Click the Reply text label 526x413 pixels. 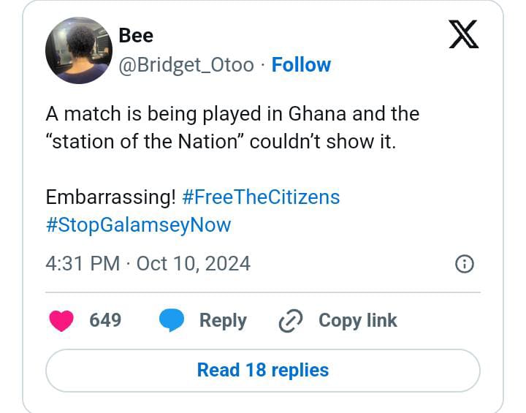(223, 320)
